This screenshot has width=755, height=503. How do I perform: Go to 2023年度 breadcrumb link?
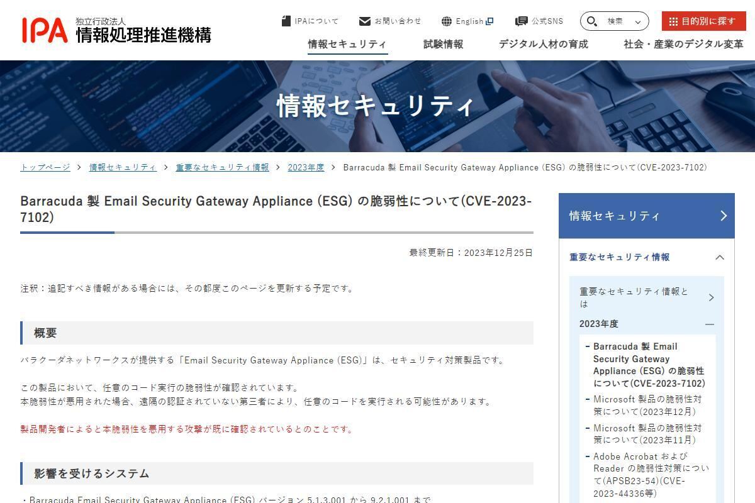(306, 167)
